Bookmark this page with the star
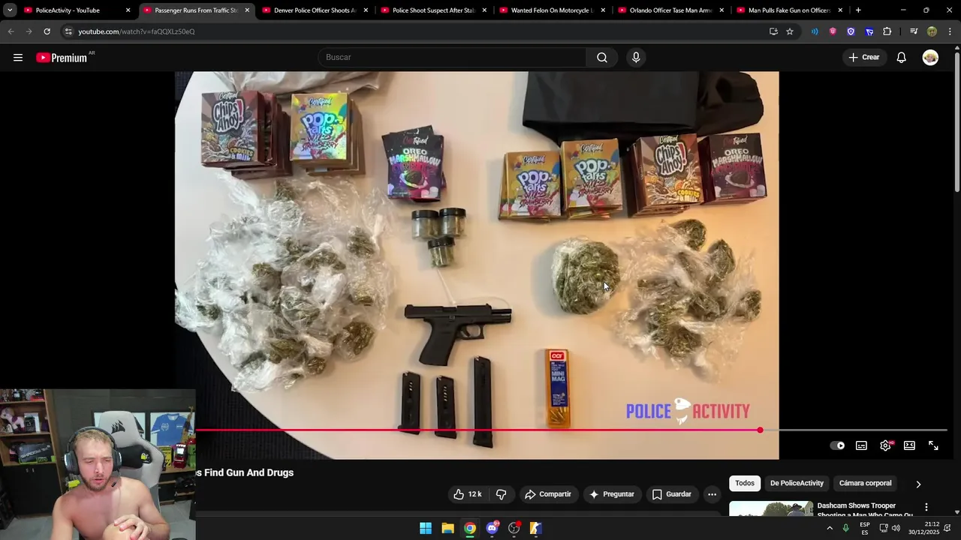The image size is (961, 540). [x=790, y=31]
